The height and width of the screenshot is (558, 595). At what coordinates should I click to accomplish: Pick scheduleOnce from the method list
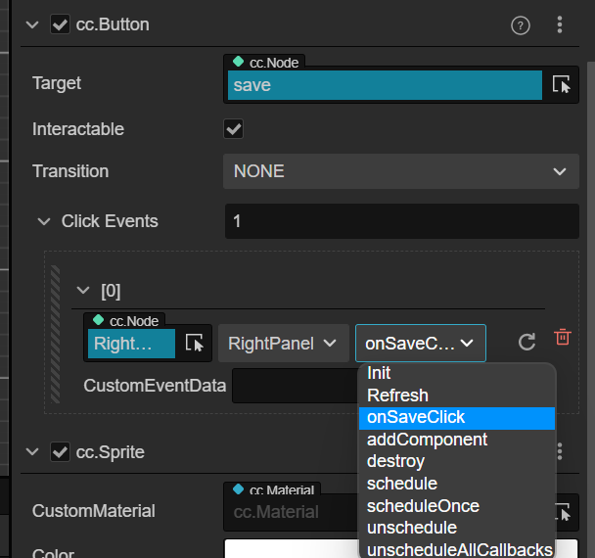tap(423, 506)
